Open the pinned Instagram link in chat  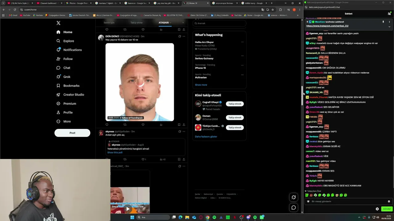point(327,26)
